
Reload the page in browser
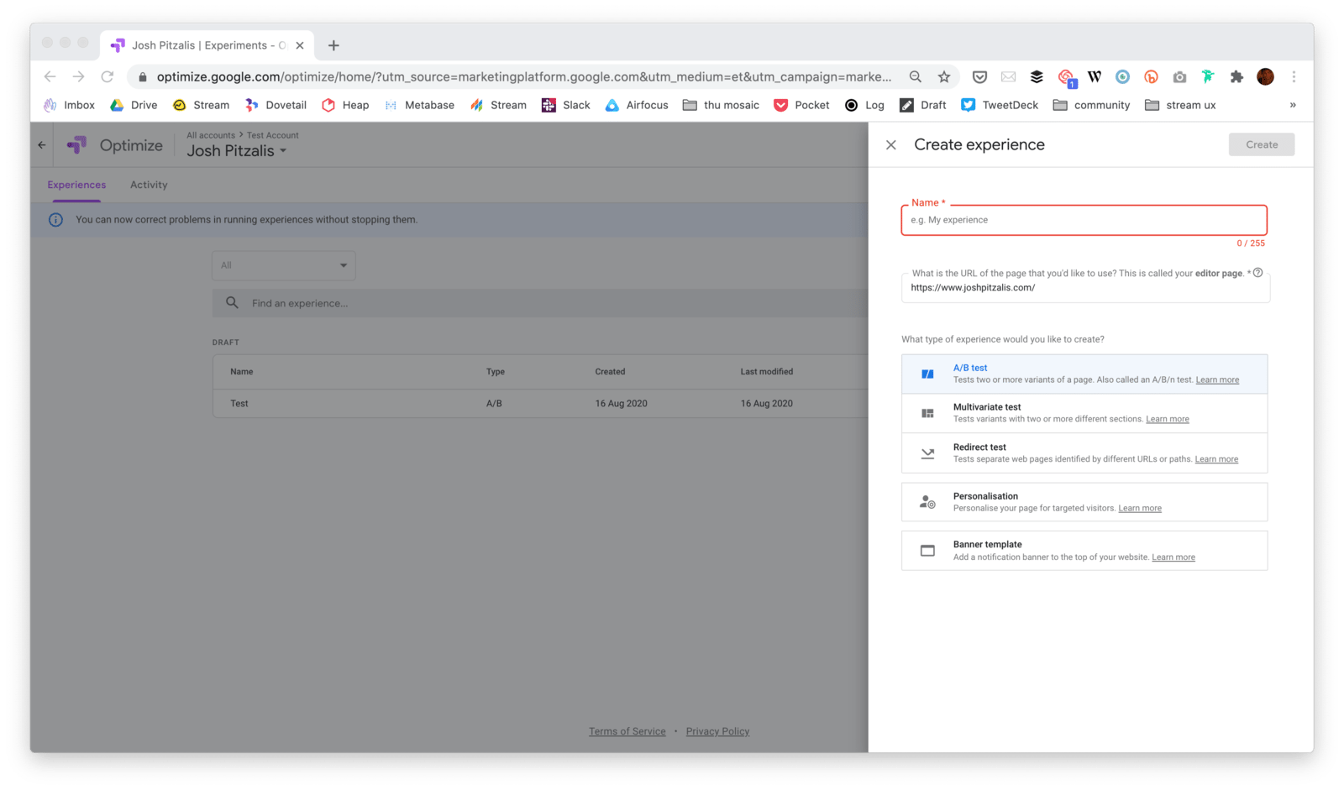[108, 77]
